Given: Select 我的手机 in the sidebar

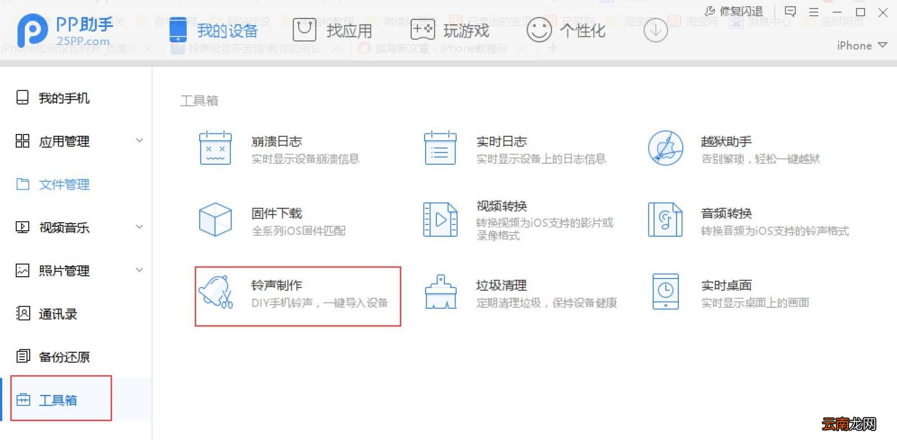Looking at the screenshot, I should [76, 98].
